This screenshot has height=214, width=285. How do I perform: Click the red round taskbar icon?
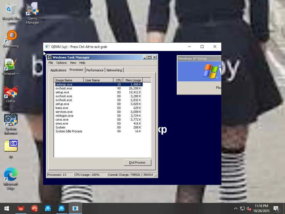(34, 208)
